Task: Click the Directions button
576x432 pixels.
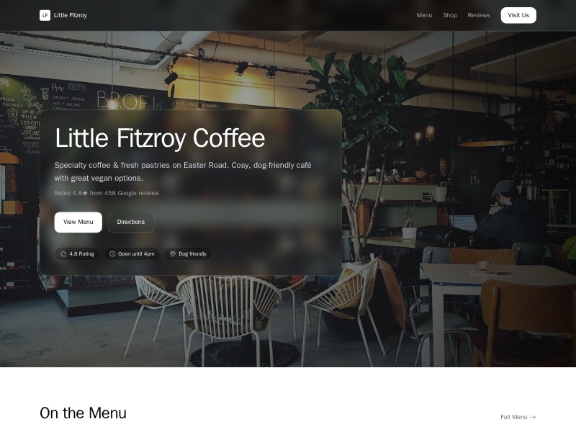Action: [131, 222]
